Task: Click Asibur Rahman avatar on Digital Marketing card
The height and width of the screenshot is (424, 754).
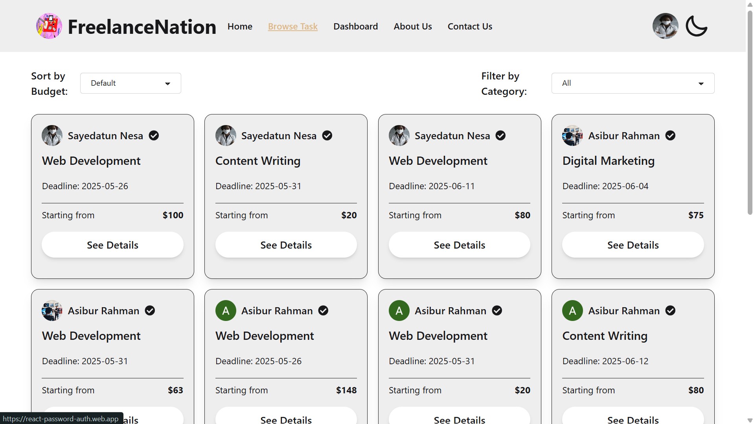Action: (572, 136)
